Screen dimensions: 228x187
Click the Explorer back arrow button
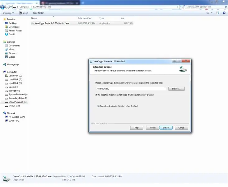tap(2, 7)
